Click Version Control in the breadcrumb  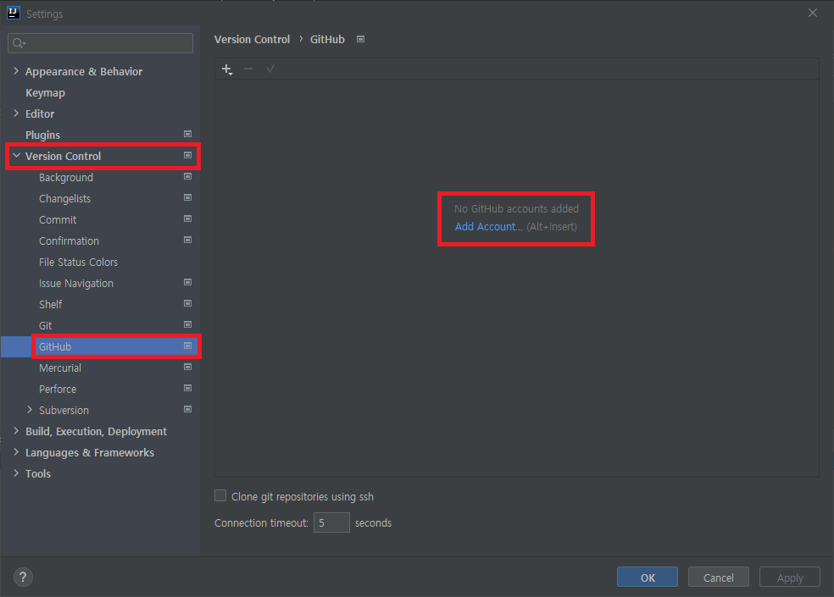[x=252, y=39]
